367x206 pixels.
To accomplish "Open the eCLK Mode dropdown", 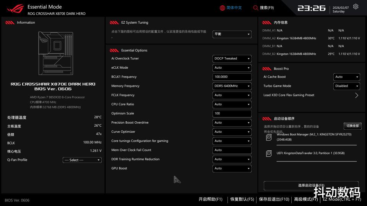I will pos(232,68).
